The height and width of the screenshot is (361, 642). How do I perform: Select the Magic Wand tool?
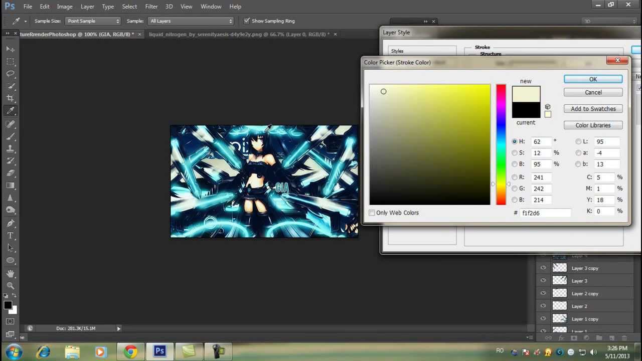pyautogui.click(x=11, y=86)
